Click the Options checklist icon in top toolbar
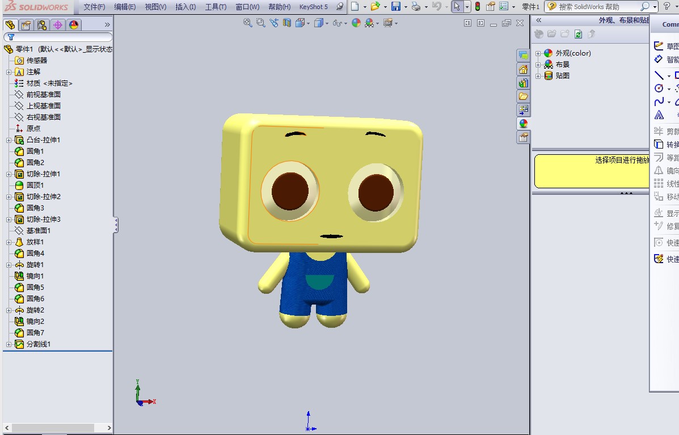 (x=504, y=6)
